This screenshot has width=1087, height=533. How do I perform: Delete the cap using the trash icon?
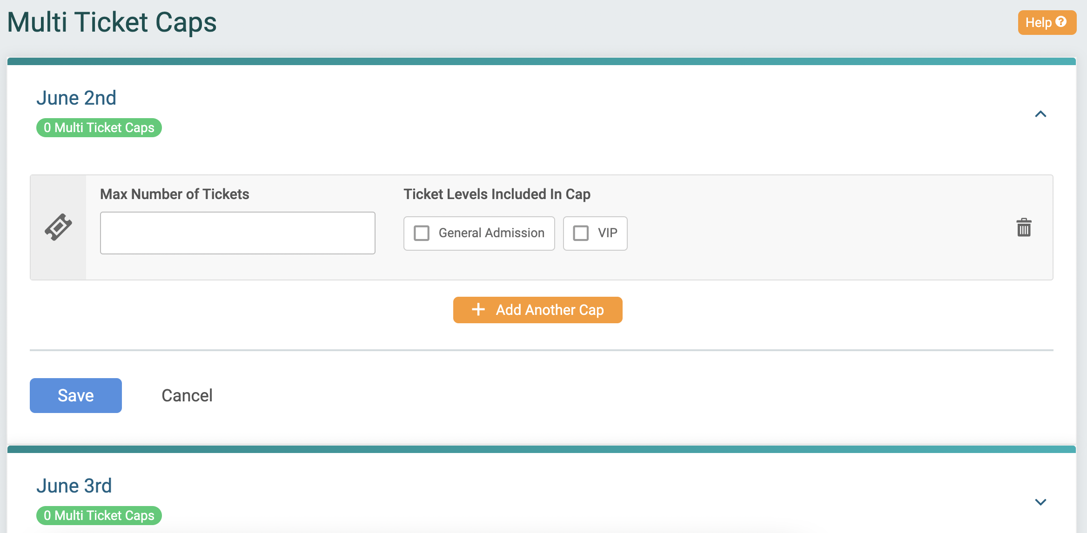click(1023, 227)
